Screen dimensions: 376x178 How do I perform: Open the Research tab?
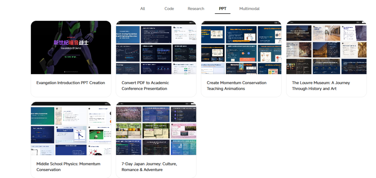196,9
